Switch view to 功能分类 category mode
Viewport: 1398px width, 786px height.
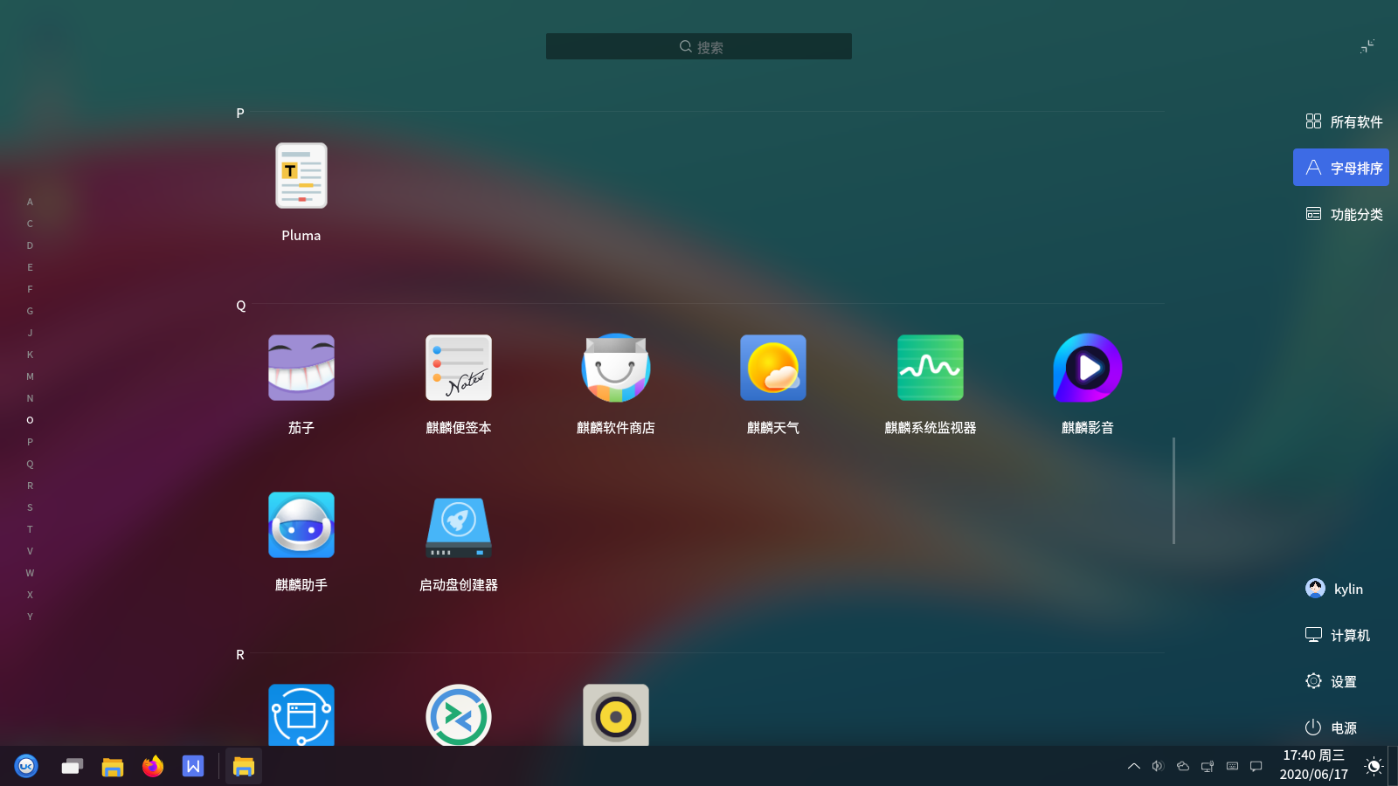point(1343,213)
